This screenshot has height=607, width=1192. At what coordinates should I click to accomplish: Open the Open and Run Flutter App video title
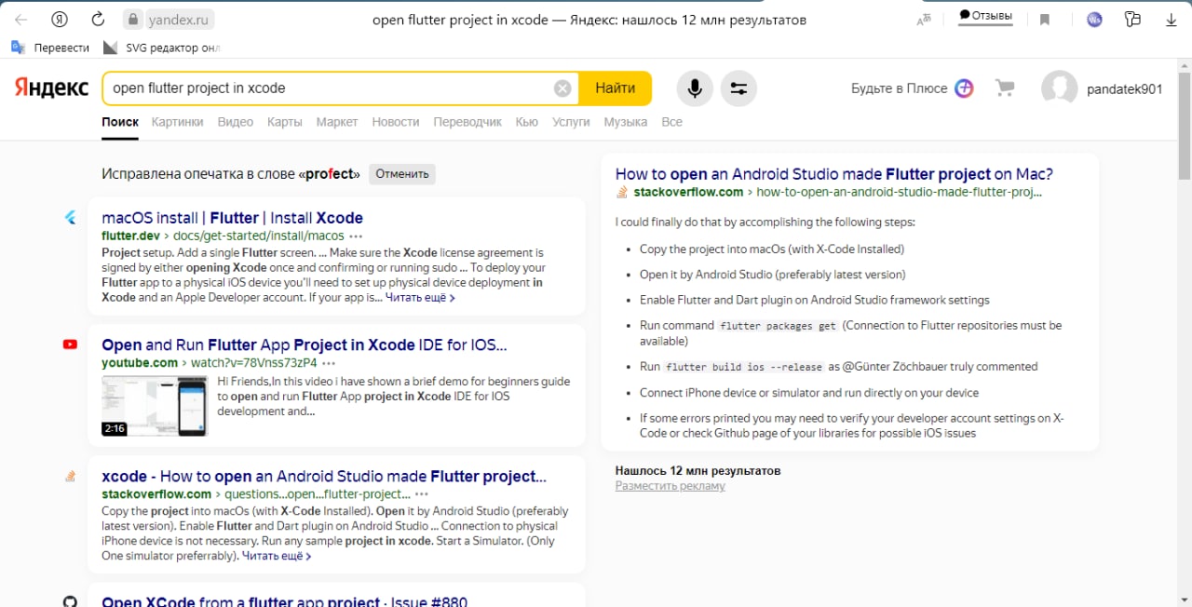click(304, 344)
